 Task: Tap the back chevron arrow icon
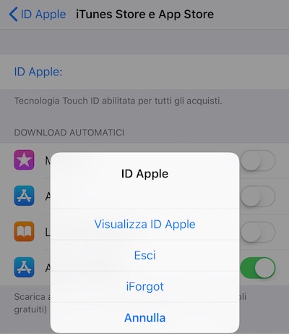tap(13, 14)
